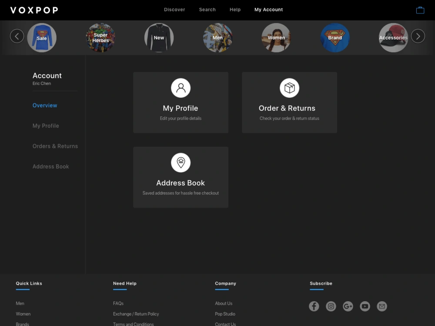Open the Facebook social icon
This screenshot has width=435, height=326.
coord(314,306)
